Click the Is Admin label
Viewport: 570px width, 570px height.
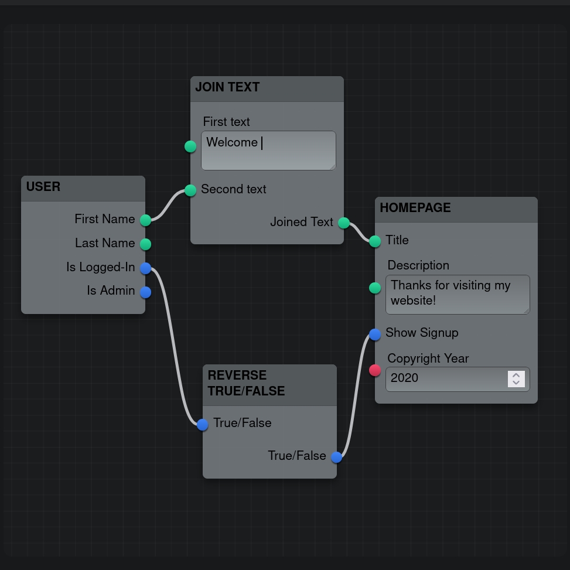111,291
